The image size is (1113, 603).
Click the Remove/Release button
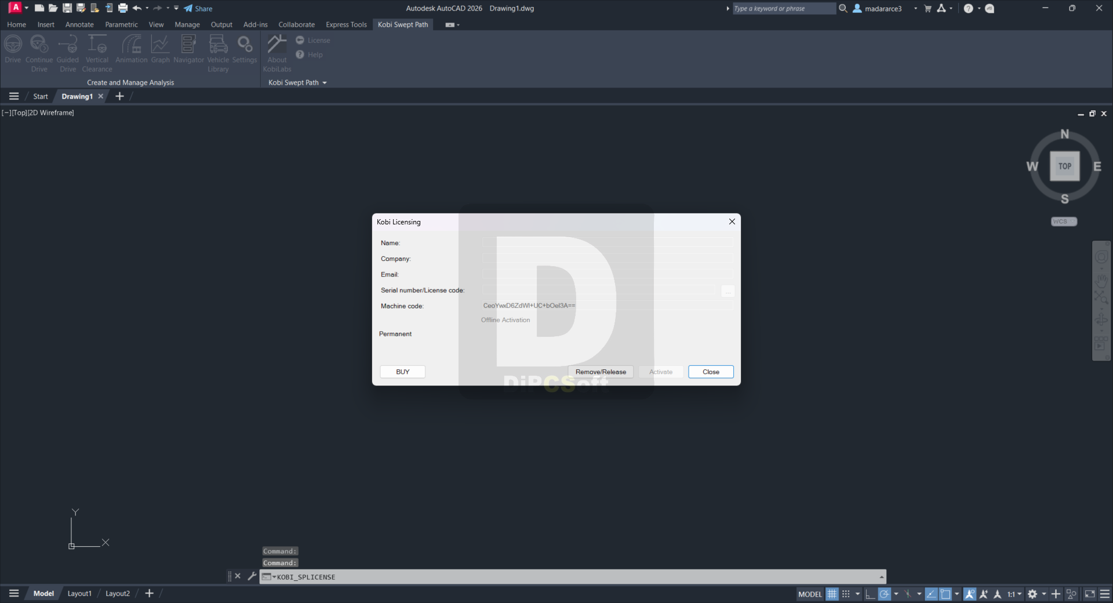point(601,372)
